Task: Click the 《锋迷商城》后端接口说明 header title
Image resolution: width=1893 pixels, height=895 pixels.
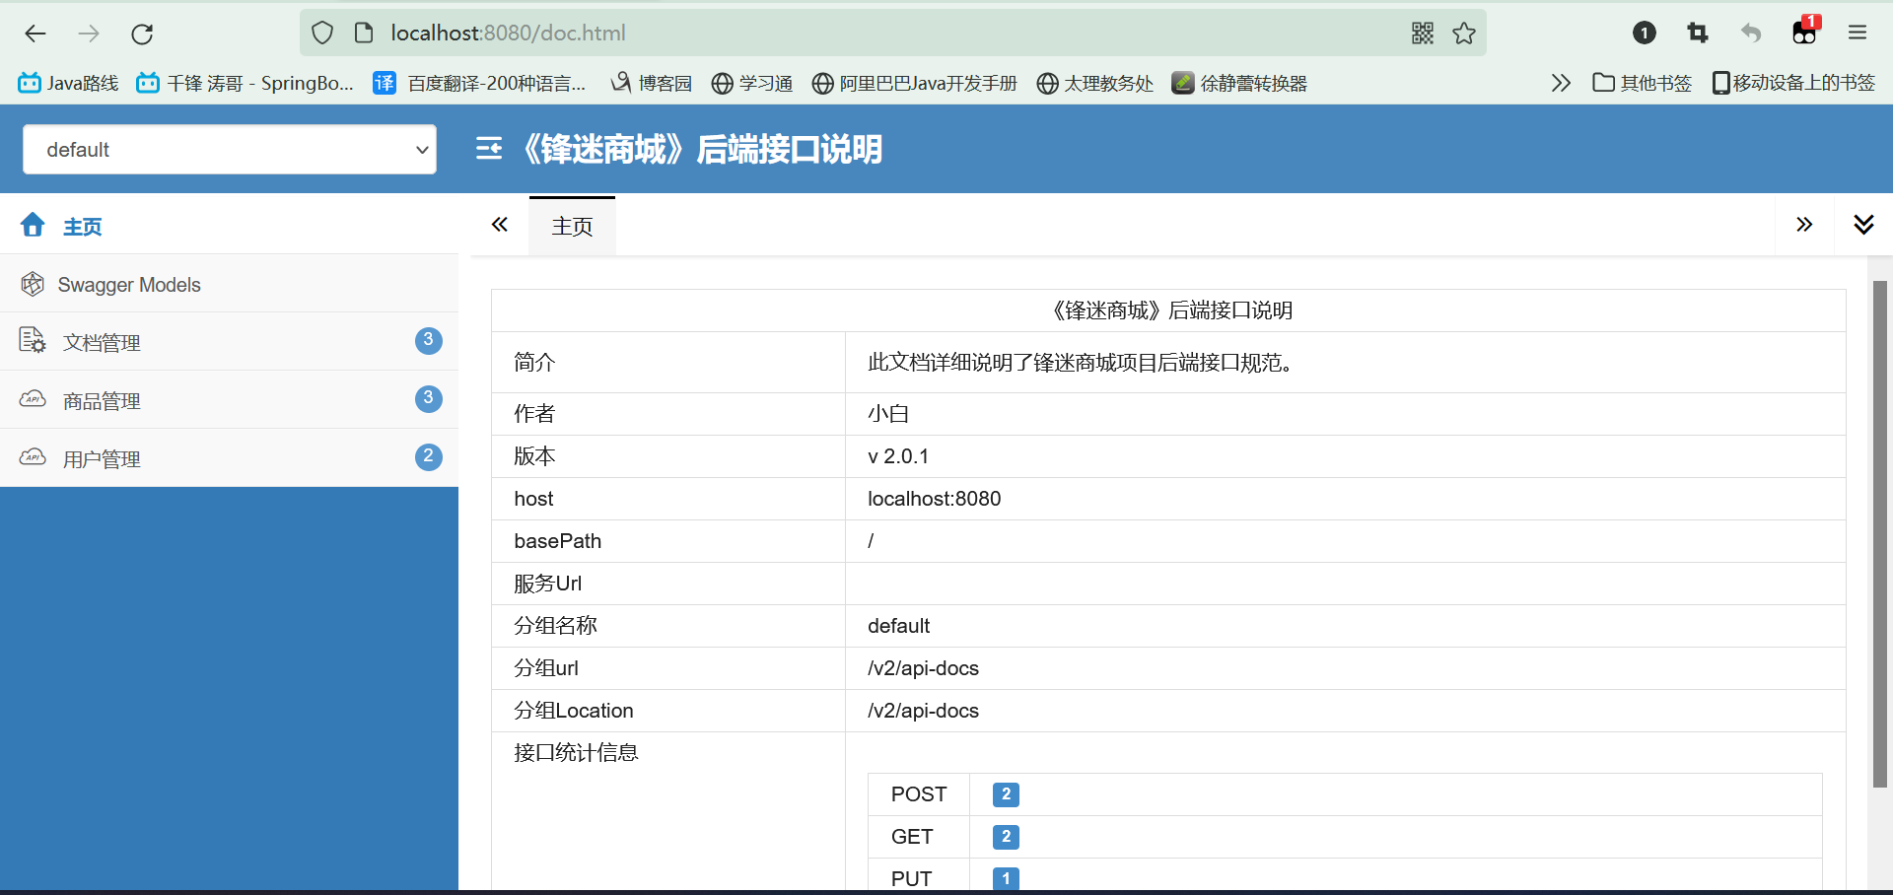Action: coord(702,150)
